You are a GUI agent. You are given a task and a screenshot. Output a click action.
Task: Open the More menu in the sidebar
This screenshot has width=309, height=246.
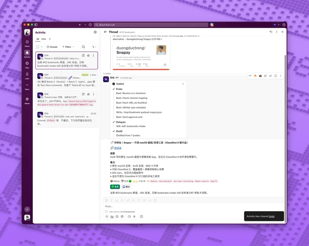point(27,86)
